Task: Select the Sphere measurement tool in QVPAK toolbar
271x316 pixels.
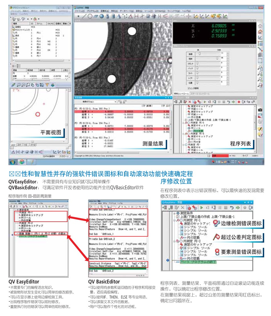Action: [x=102, y=16]
